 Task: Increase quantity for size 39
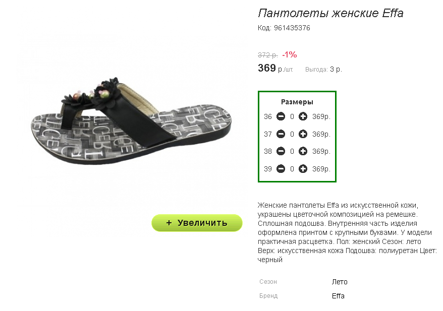[303, 169]
